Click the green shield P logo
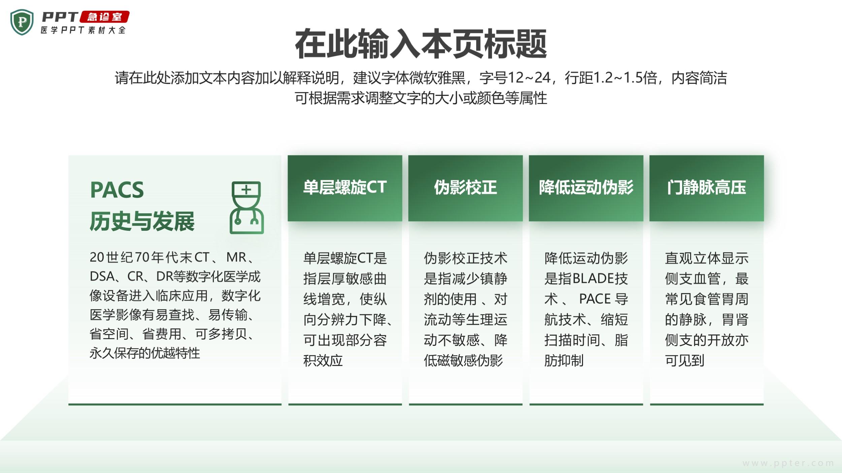This screenshot has width=842, height=473. pos(22,22)
